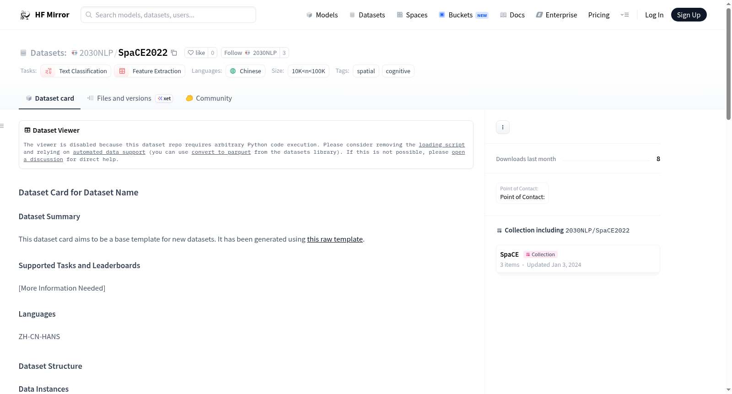Image resolution: width=732 pixels, height=394 pixels.
Task: Click the like count 0 badge
Action: (x=212, y=53)
